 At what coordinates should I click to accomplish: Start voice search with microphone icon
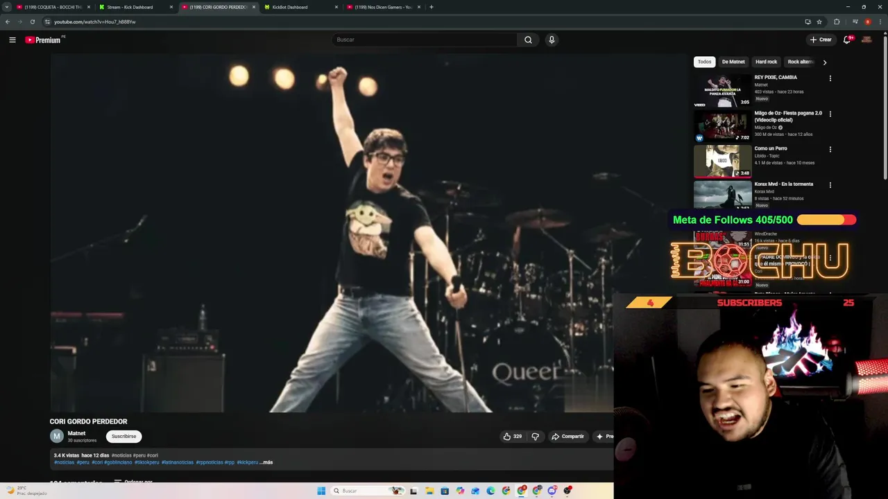click(552, 40)
